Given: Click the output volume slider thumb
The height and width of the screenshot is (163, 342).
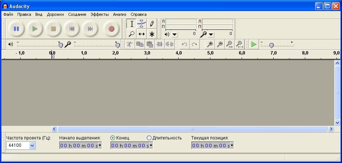Looking at the screenshot, I should (61, 45).
